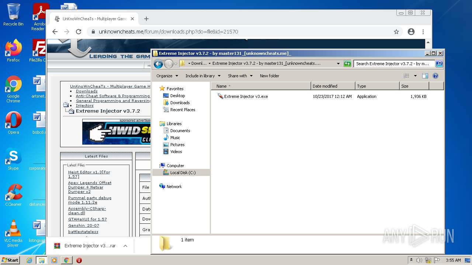472x265 pixels.
Task: Open the Extreme Injector v3.exe file icon
Action: pyautogui.click(x=220, y=96)
